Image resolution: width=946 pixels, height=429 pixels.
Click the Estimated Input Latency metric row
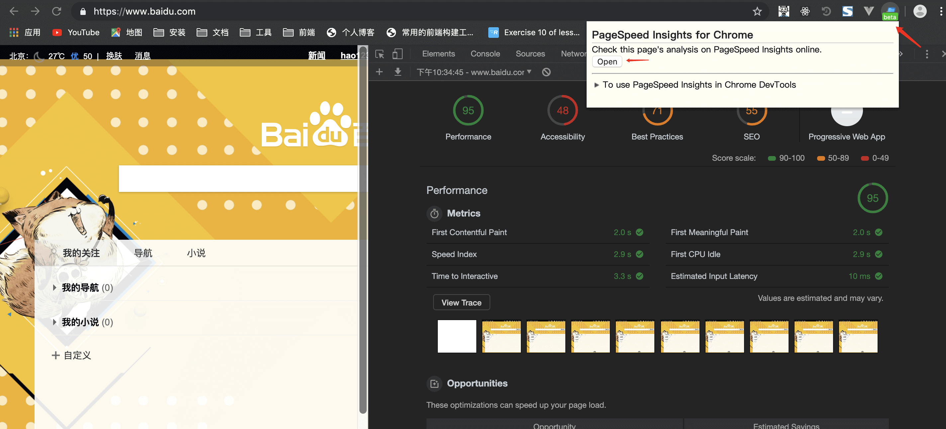777,276
